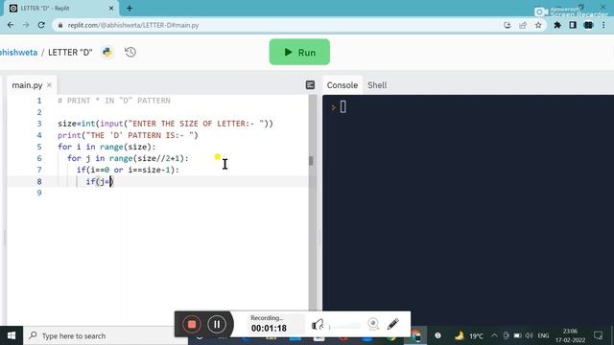Adjust the recorder volume slider
Screen dimensions: 614x345
tap(345, 326)
